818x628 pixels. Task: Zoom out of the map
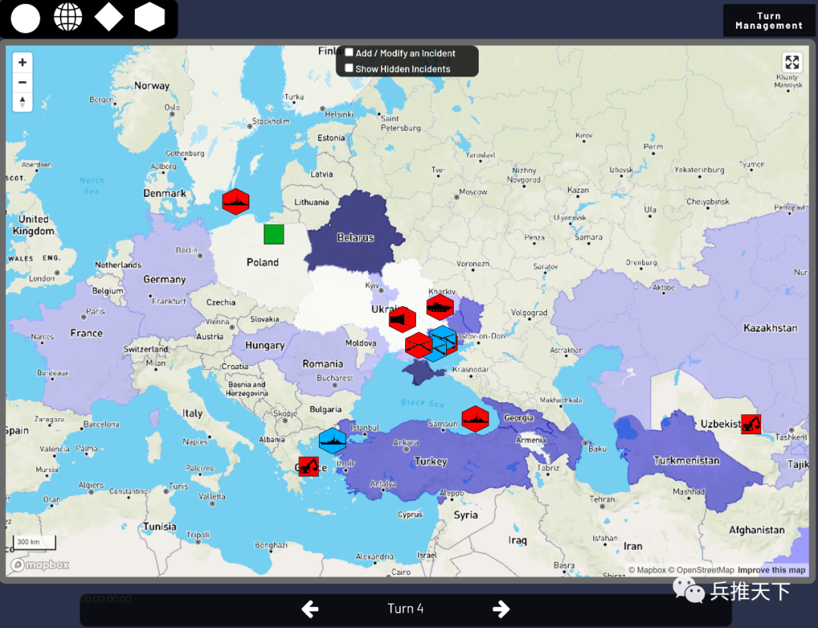pos(23,83)
